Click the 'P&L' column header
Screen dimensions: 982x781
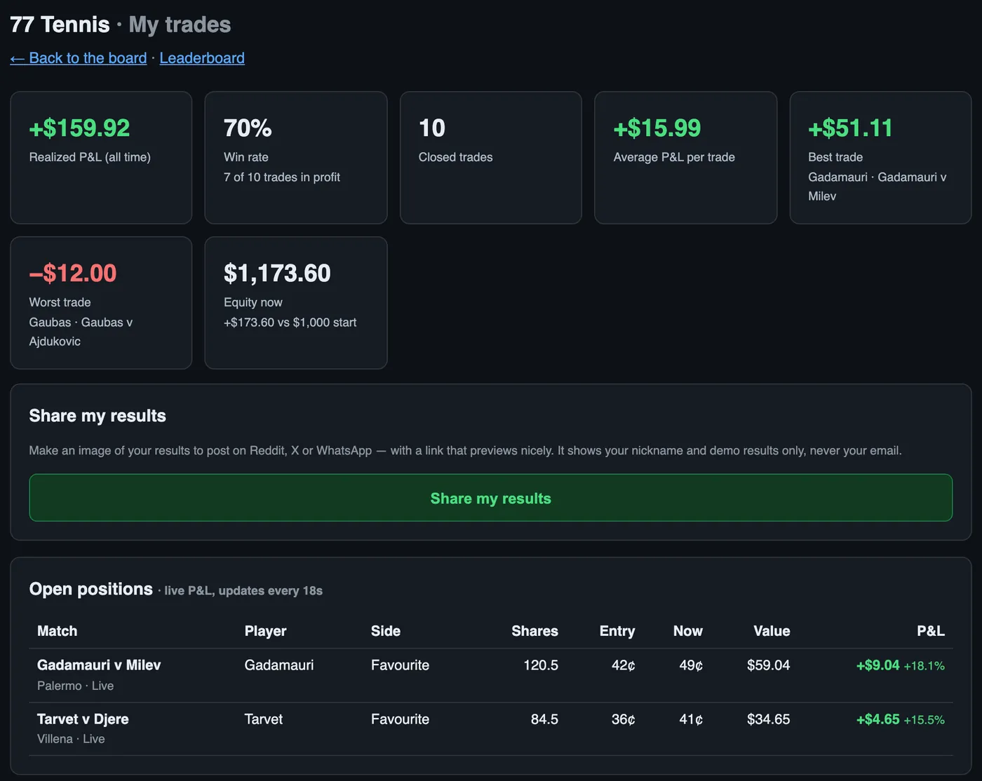click(x=931, y=631)
